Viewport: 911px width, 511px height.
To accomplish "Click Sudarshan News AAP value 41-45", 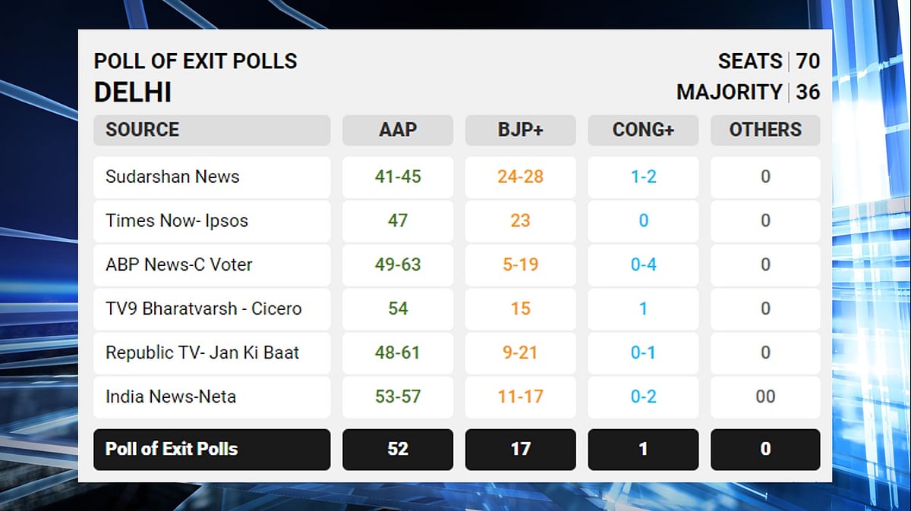I will (398, 177).
